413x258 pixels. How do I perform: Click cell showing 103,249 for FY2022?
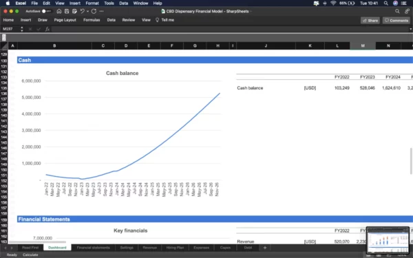341,88
